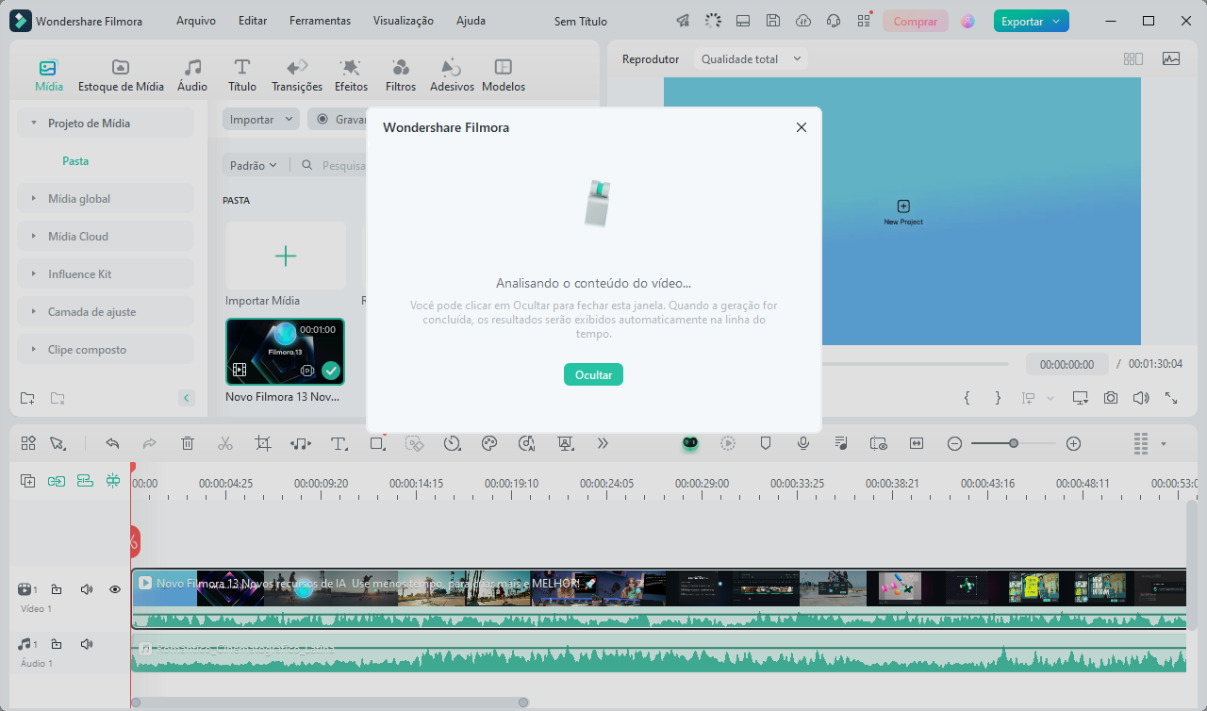1207x711 pixels.
Task: Click the undo arrow in timeline toolbar
Action: 112,443
